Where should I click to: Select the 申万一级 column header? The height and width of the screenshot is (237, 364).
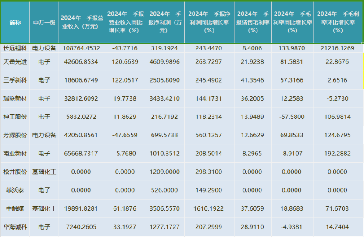[x=44, y=22]
